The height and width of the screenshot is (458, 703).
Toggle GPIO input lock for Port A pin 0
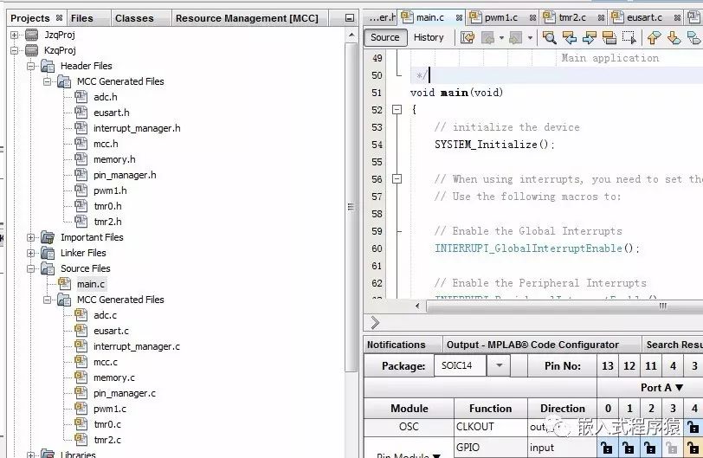[x=607, y=448]
